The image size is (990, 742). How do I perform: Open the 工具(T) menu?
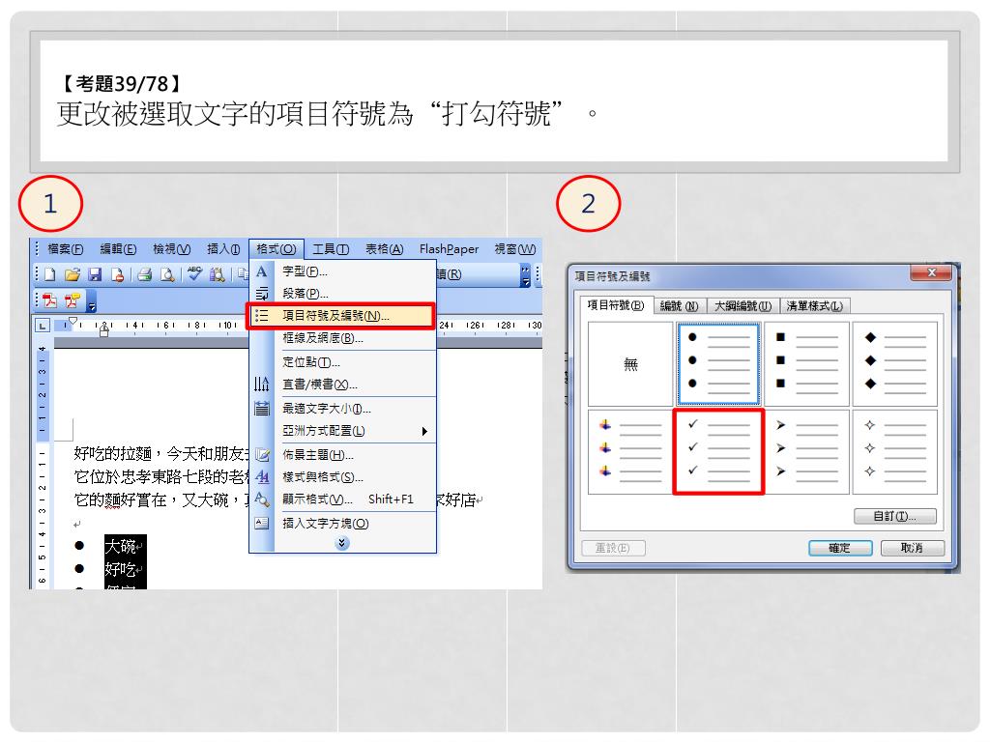coord(331,249)
